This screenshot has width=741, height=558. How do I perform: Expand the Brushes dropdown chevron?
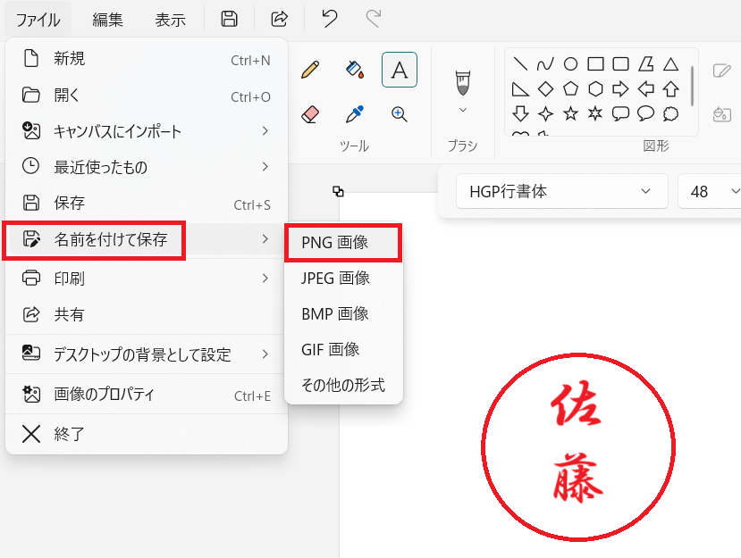pos(462,111)
